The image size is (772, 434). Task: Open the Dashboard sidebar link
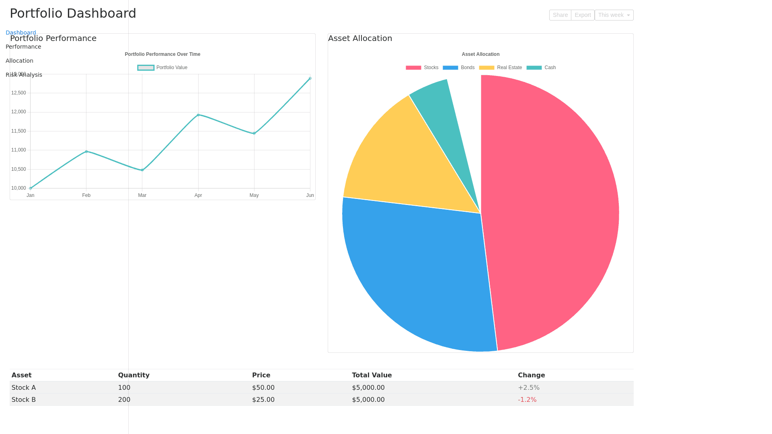pyautogui.click(x=21, y=33)
